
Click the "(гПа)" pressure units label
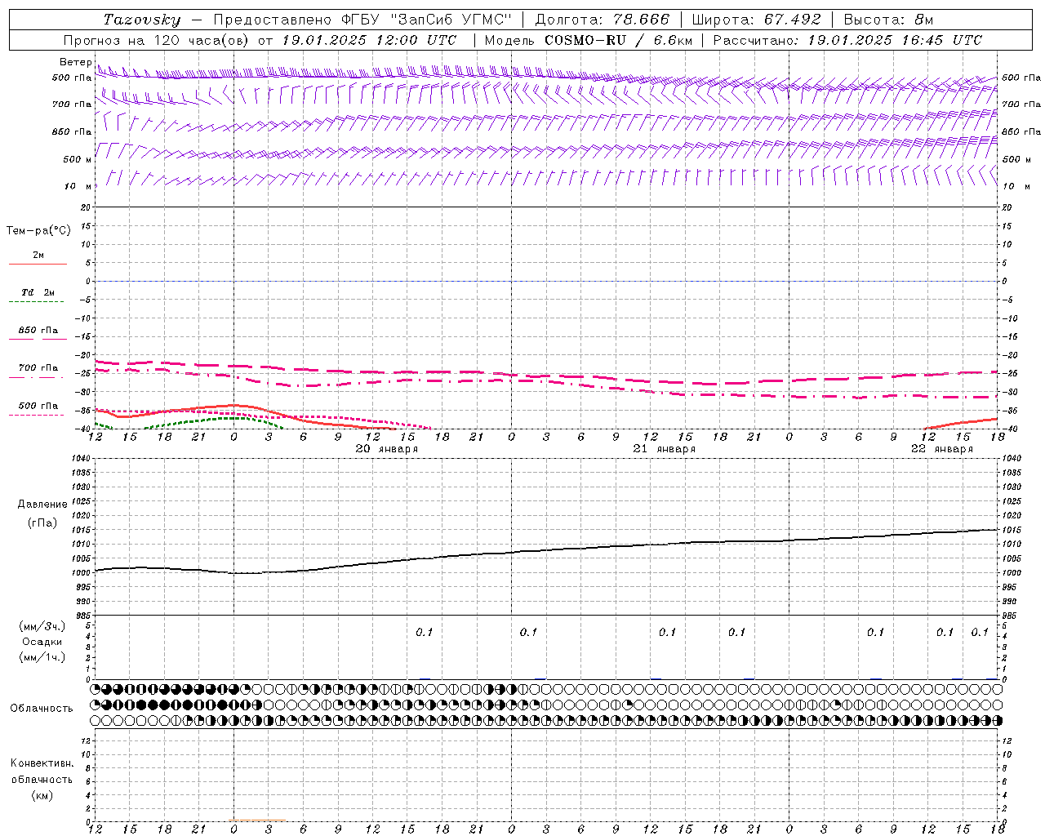42,522
